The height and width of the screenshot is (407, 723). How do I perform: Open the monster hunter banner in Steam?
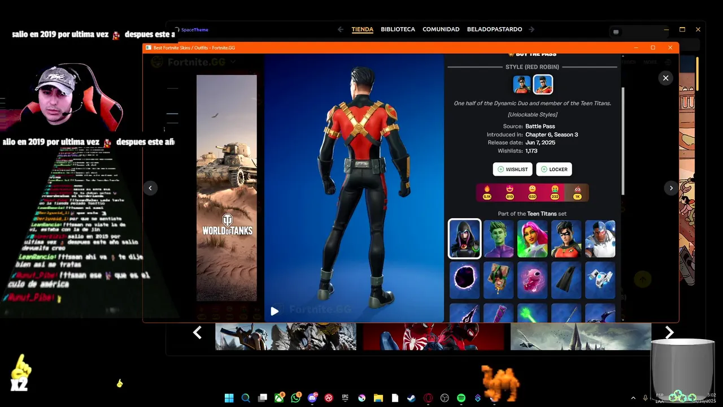pyautogui.click(x=286, y=337)
